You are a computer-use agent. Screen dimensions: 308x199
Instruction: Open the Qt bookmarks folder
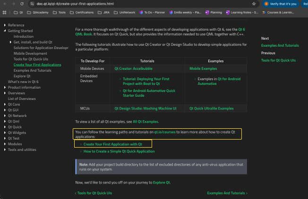coord(18,12)
